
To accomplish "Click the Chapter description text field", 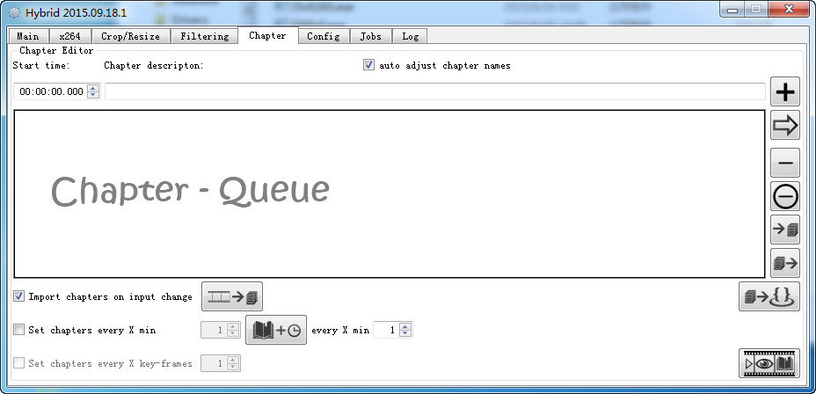I will [435, 91].
